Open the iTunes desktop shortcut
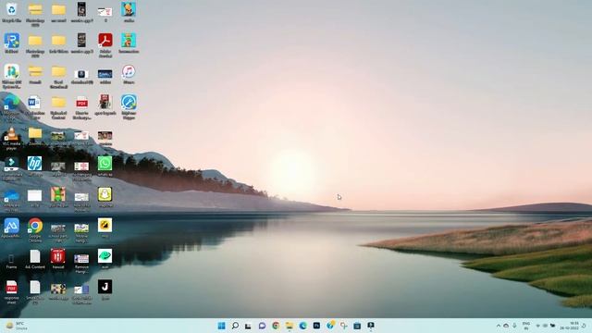 (129, 74)
